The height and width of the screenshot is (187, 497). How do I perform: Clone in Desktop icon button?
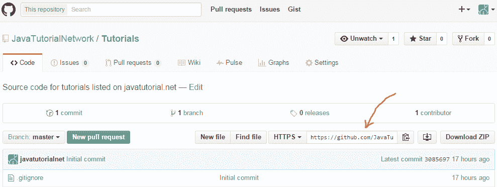(x=427, y=137)
